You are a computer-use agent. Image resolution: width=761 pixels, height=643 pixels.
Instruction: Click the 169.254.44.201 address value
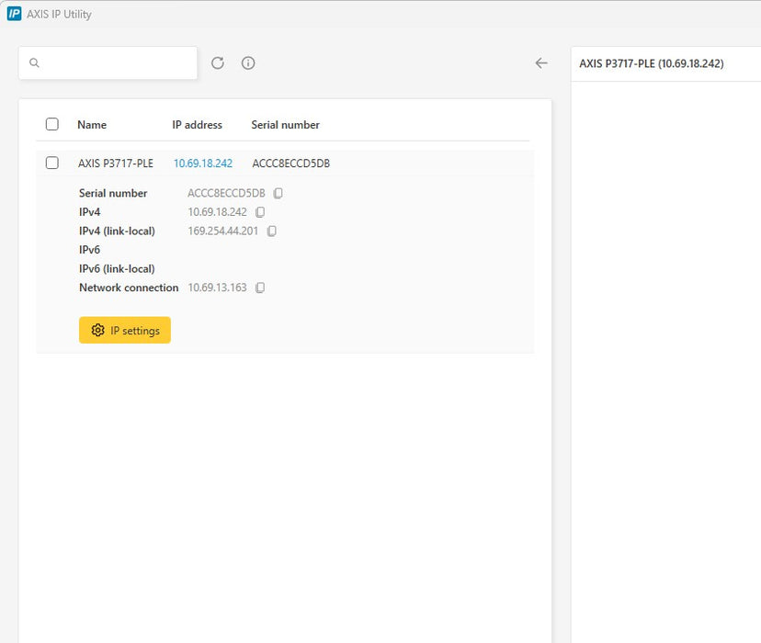222,231
